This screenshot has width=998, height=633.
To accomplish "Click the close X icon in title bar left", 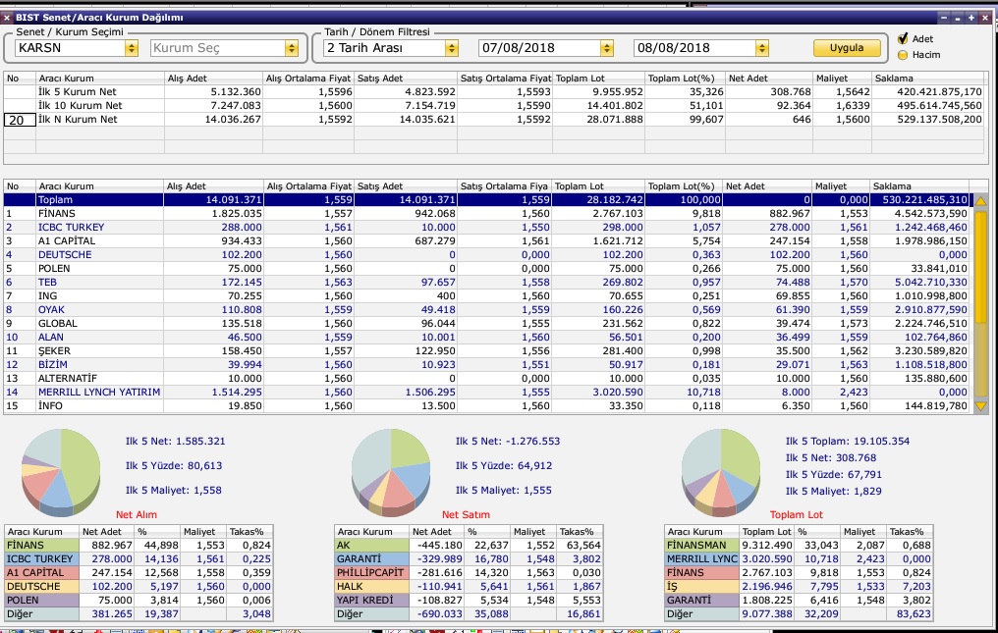I will tap(7, 18).
